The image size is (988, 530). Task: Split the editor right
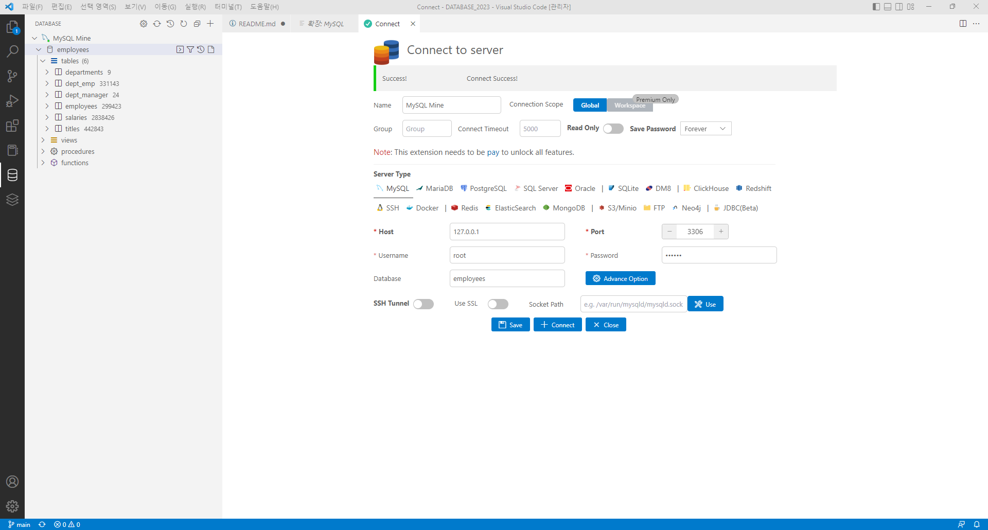[963, 24]
